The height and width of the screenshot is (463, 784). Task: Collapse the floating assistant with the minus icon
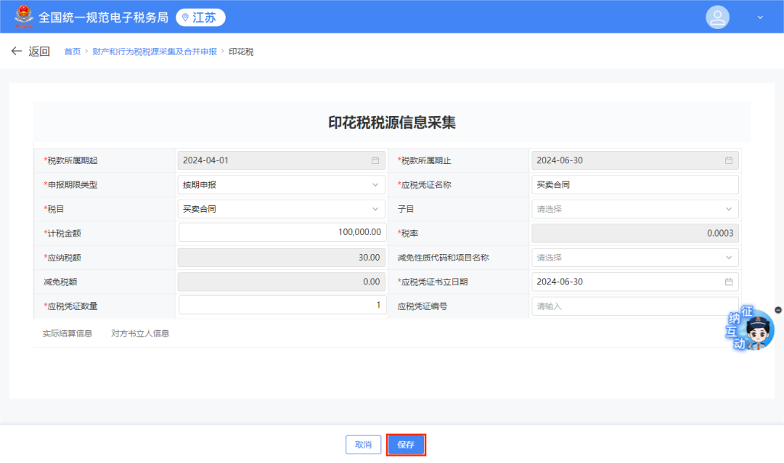[778, 310]
